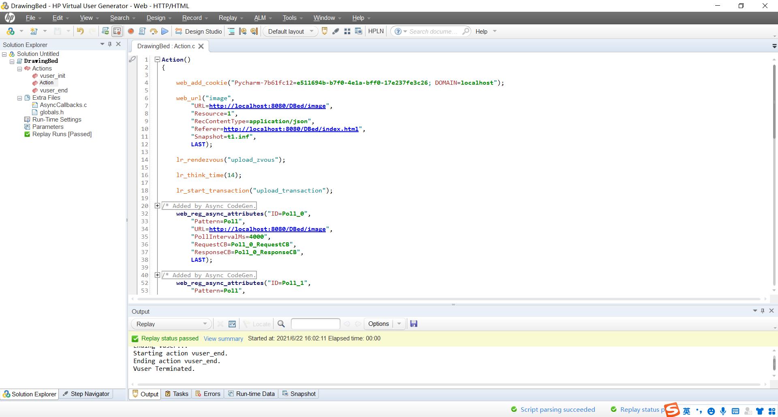Pin the Solution Explorer panel
This screenshot has height=417, width=778.
110,44
